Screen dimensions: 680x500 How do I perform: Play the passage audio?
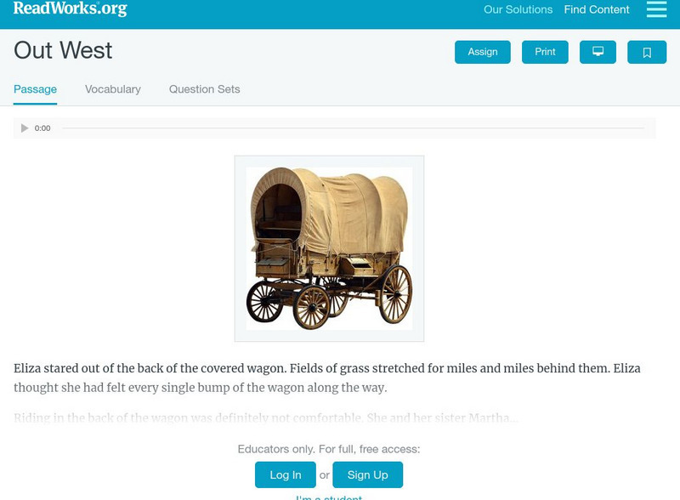[x=25, y=128]
